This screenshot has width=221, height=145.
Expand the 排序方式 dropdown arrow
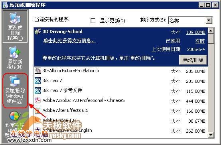[209, 20]
